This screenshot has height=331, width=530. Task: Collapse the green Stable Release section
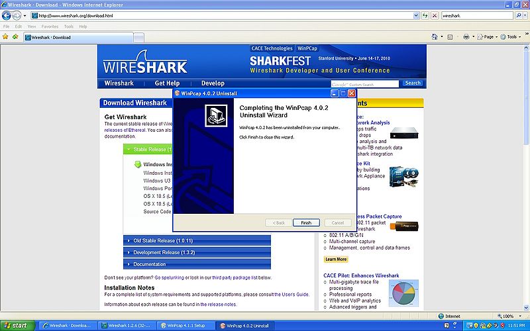click(148, 150)
